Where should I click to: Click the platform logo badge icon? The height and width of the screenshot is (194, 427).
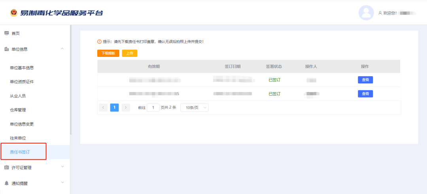[x=13, y=13]
